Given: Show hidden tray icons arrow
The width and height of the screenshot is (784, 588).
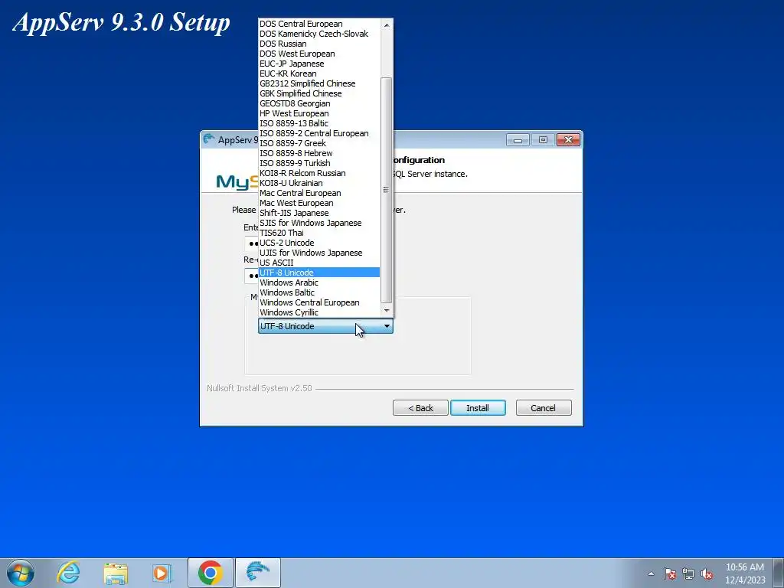Looking at the screenshot, I should click(651, 573).
